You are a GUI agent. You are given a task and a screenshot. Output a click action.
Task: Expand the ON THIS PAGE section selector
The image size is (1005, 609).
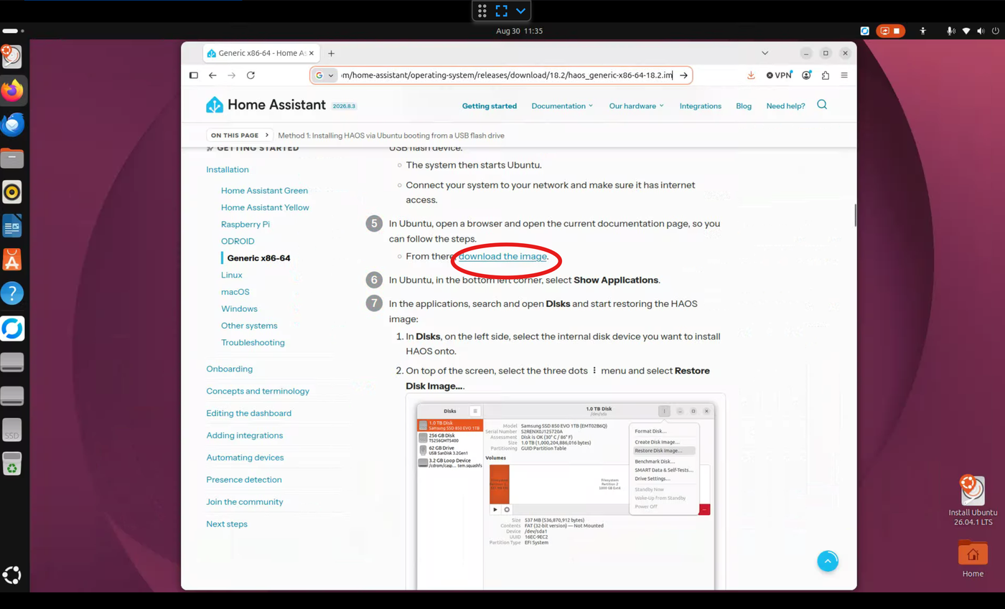point(240,135)
